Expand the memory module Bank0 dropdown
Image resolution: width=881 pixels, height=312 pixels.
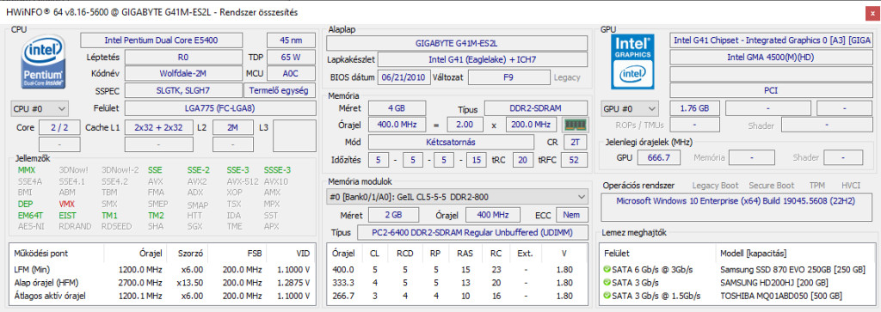(457, 197)
